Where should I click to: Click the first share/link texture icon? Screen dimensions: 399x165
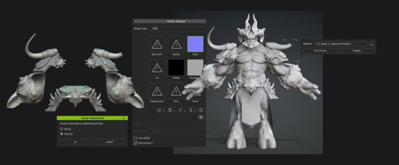point(181,110)
